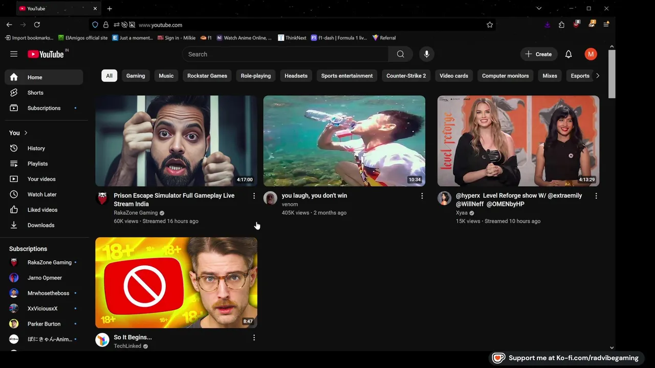Start voice search with microphone icon
This screenshot has height=368, width=655.
(x=426, y=54)
